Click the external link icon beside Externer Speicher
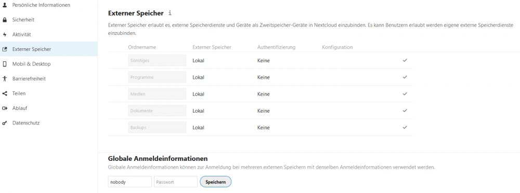Image resolution: width=520 pixels, height=193 pixels. pyautogui.click(x=5, y=49)
